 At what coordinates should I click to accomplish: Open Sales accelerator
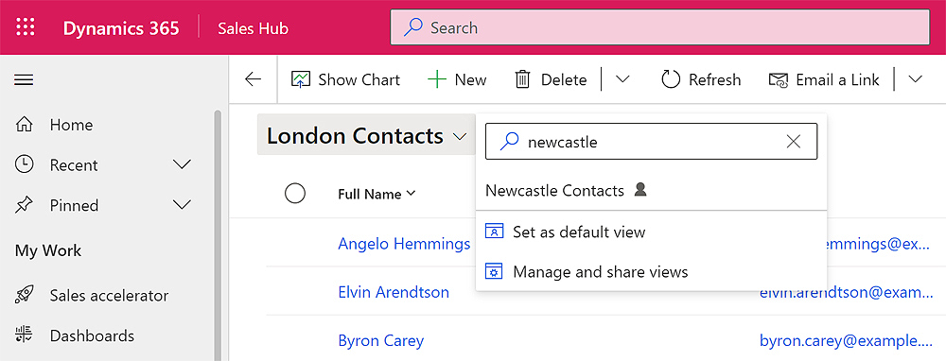[x=109, y=295]
